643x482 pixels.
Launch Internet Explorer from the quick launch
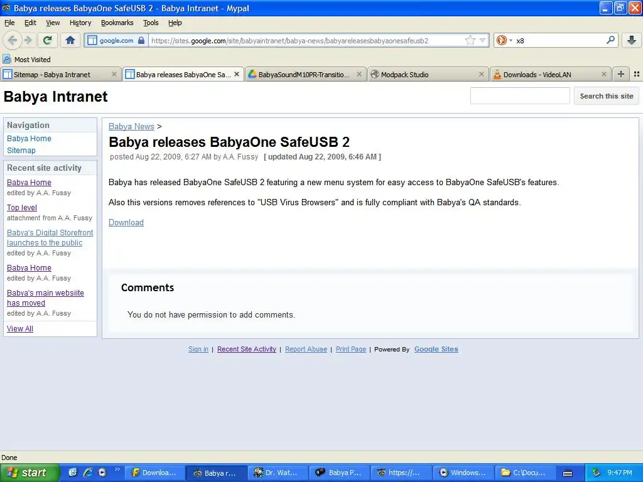click(88, 473)
